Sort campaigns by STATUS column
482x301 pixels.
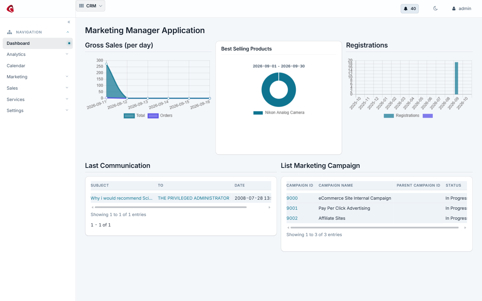[x=454, y=185]
